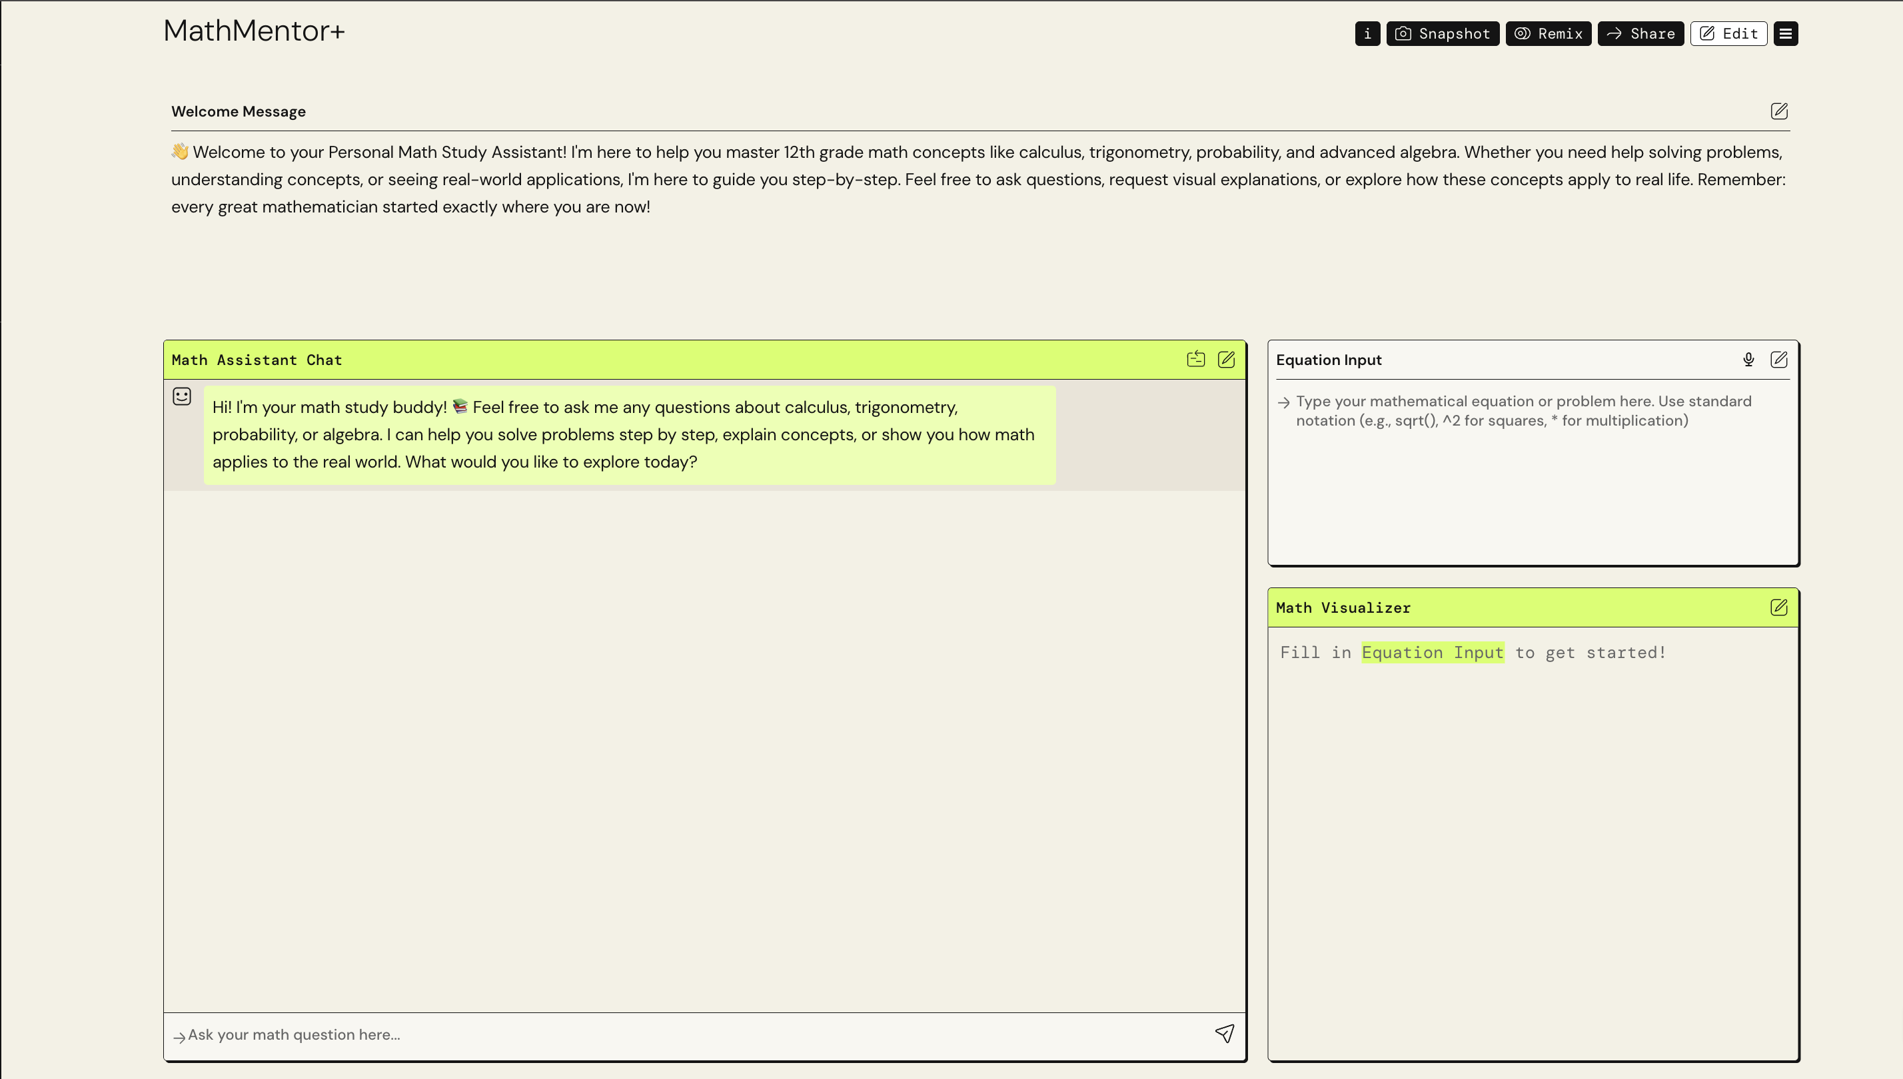This screenshot has height=1079, width=1903.
Task: Click into the Equation Input text area
Action: [x=1532, y=474]
